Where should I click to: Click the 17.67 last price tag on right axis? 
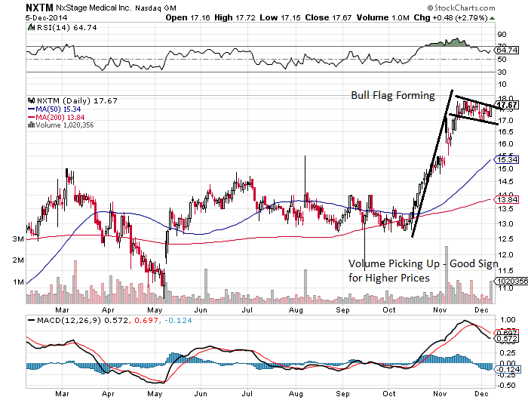coord(507,105)
